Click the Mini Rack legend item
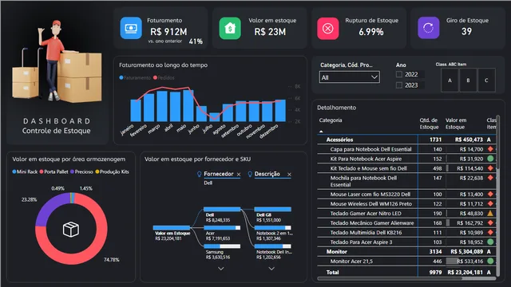The image size is (511, 287). [x=25, y=172]
